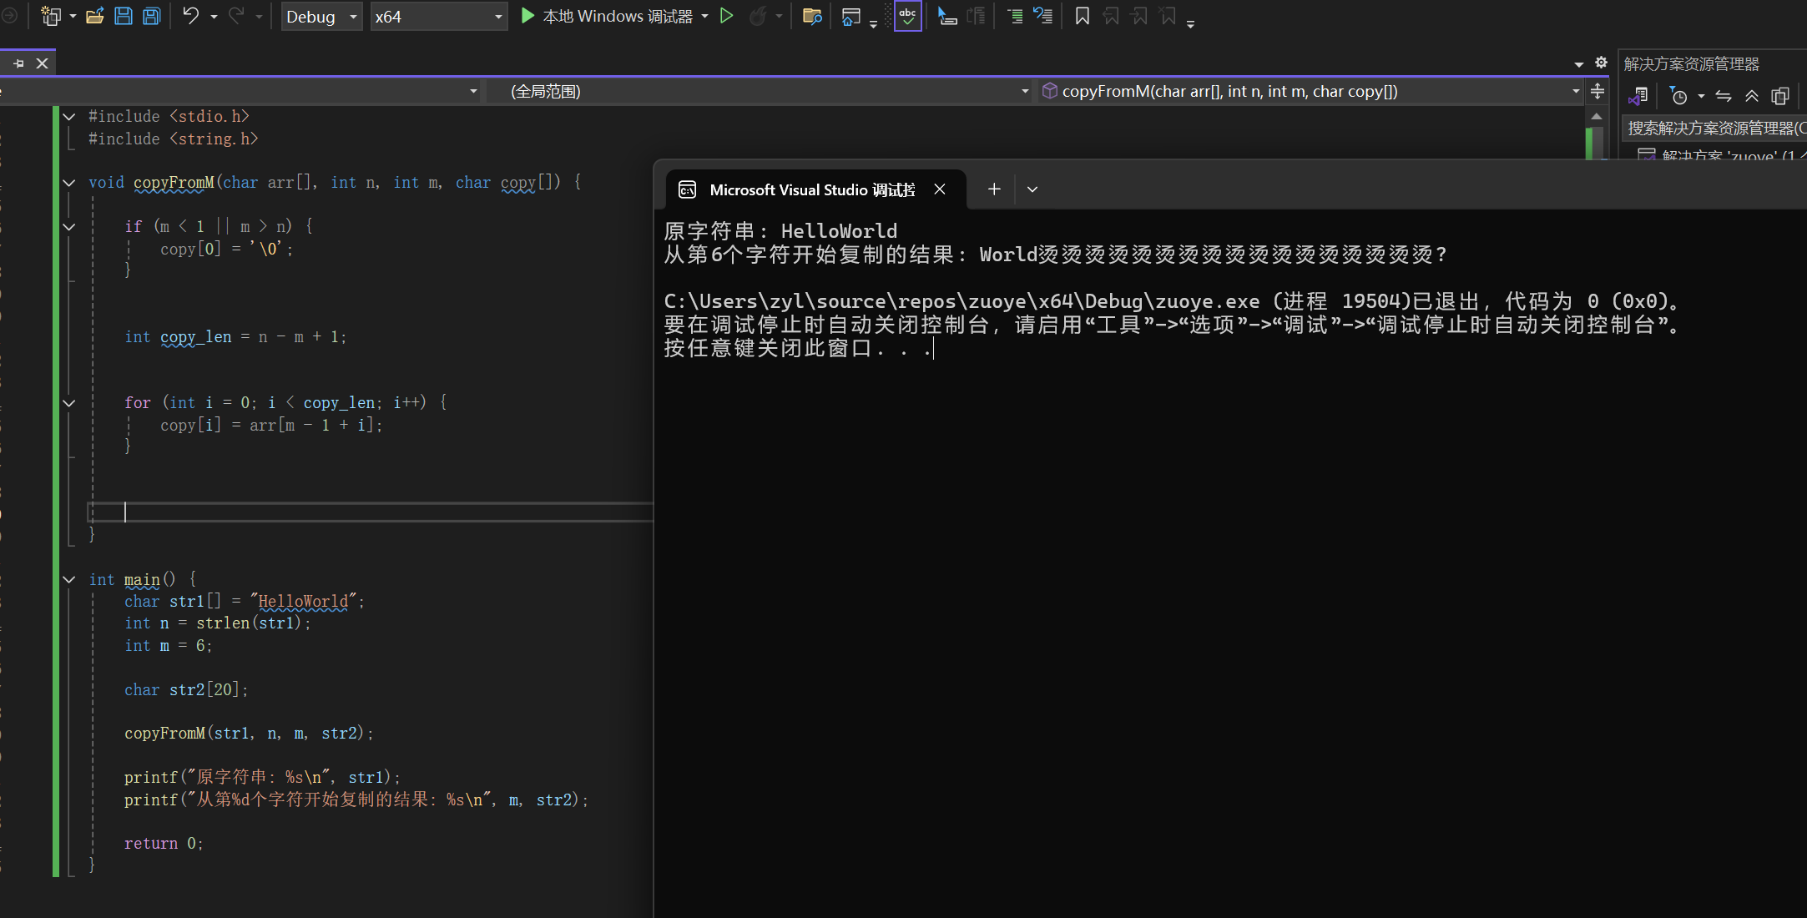The width and height of the screenshot is (1807, 918).
Task: Click Collapse All in Solution Explorer toolbar
Action: [x=1752, y=96]
